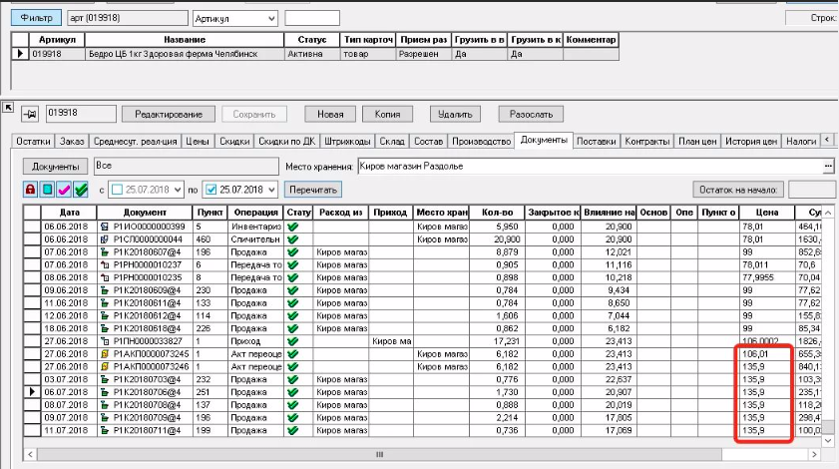839x469 pixels.
Task: Click the ellipsis button in Место хранения field
Action: (x=828, y=165)
